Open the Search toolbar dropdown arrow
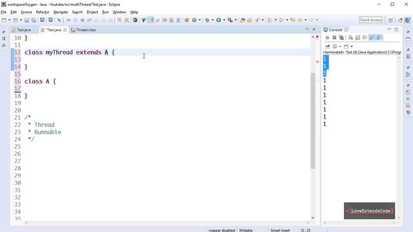The height and width of the screenshot is (232, 413). [263, 20]
